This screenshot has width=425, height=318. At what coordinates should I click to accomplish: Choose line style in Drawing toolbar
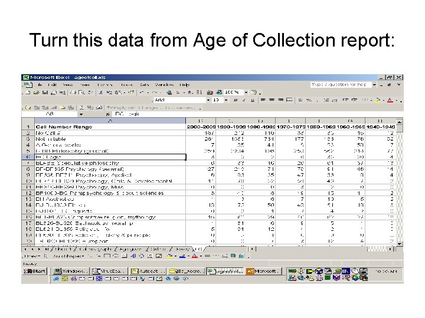point(208,256)
